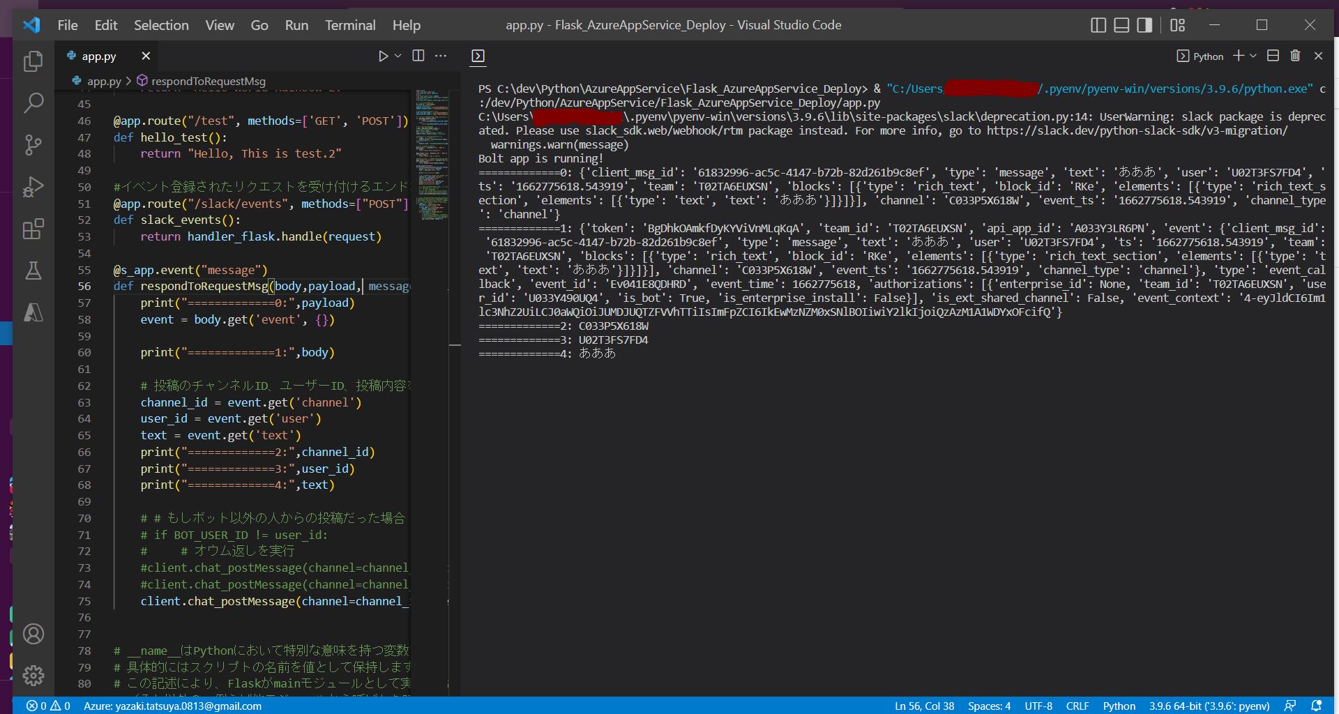This screenshot has width=1339, height=714.
Task: Click the code minimap overview
Action: tap(432, 153)
